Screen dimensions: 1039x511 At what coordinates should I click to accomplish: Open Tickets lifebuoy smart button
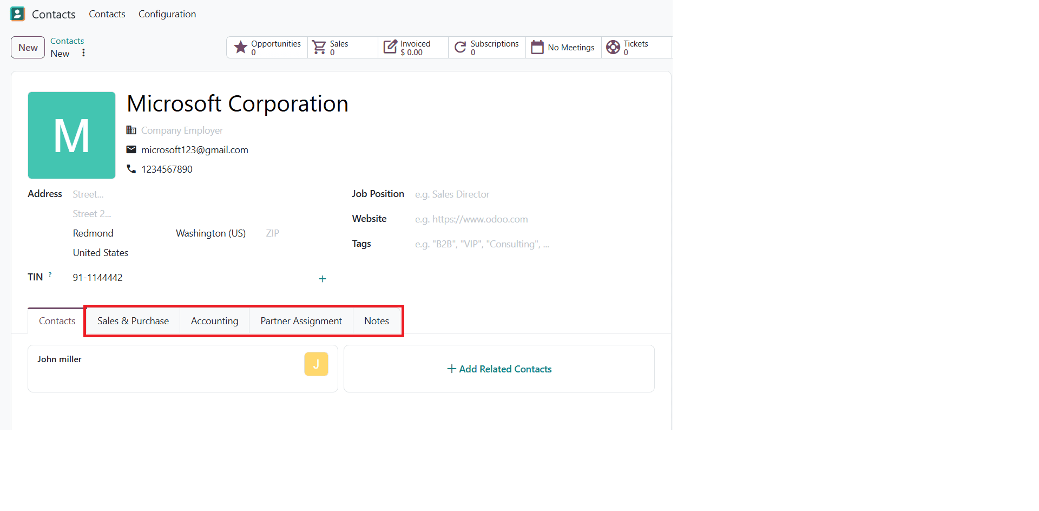636,48
